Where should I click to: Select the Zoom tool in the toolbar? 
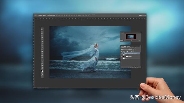click(x=42, y=67)
